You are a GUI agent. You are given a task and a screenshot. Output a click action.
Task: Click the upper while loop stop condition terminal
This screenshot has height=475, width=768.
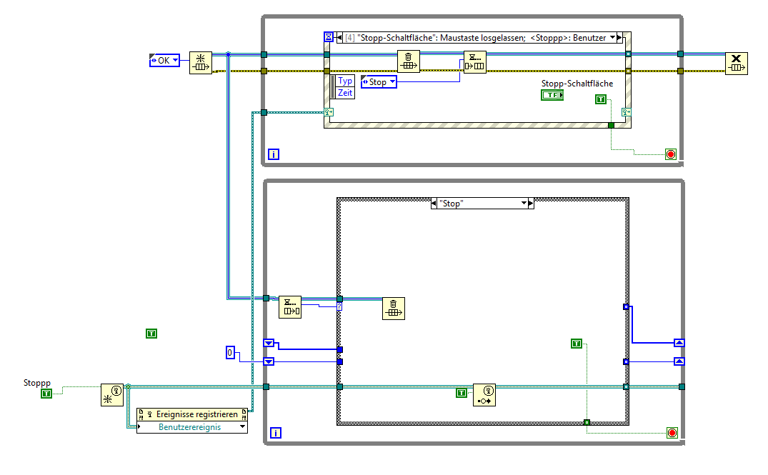point(671,154)
